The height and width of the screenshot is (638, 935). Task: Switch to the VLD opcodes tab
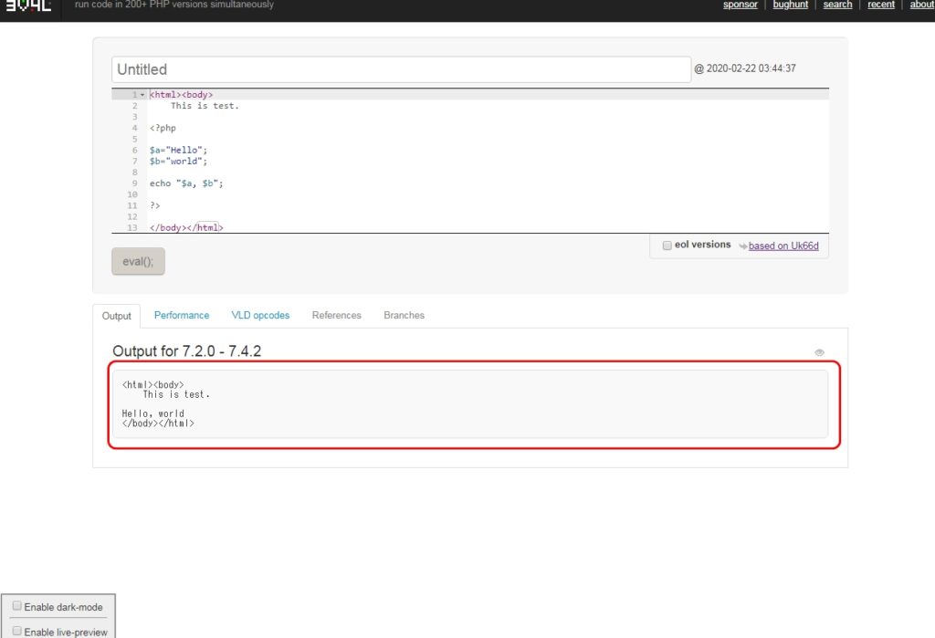click(x=260, y=316)
